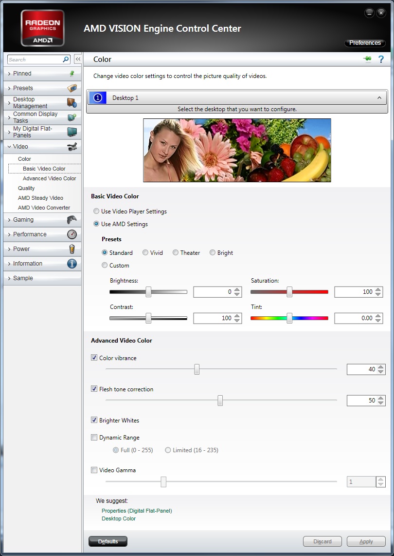
Task: Open help via the question mark icon
Action: (381, 59)
